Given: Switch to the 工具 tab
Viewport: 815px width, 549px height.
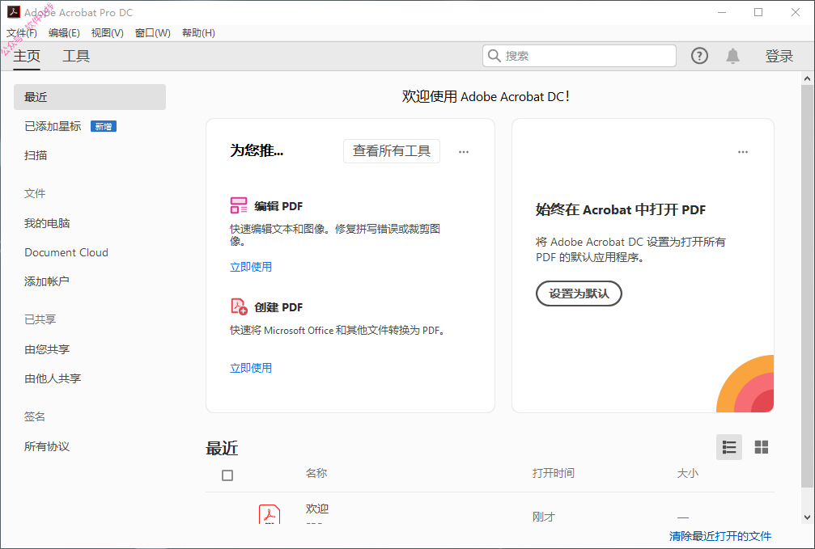Looking at the screenshot, I should [x=76, y=56].
